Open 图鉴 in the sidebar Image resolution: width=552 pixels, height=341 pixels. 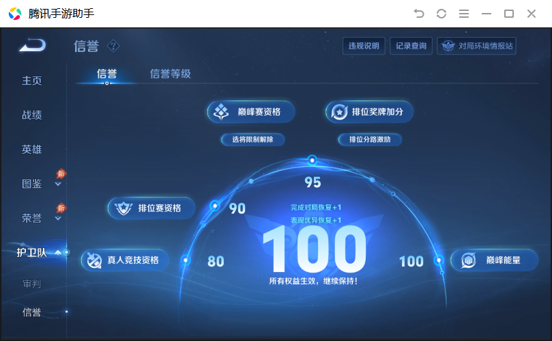click(x=31, y=184)
